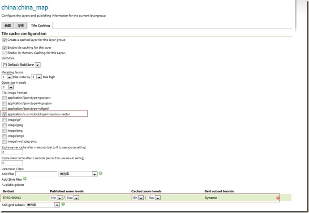
Task: Open Published zoom levels Max dropdown
Action: tap(72, 198)
